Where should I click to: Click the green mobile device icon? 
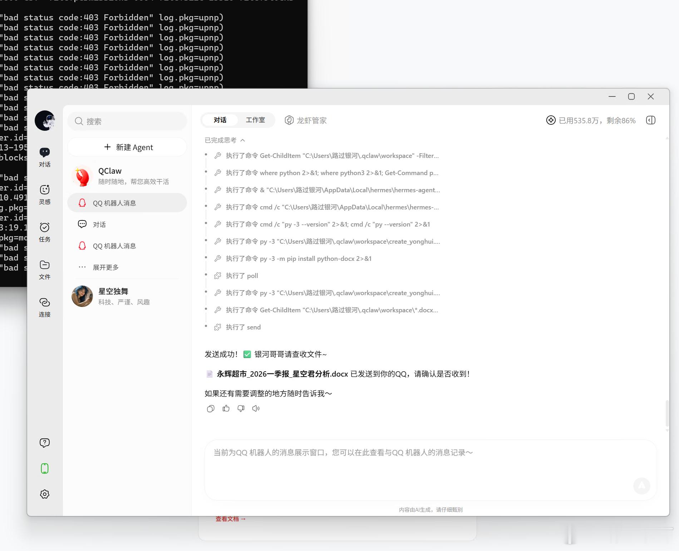click(44, 468)
